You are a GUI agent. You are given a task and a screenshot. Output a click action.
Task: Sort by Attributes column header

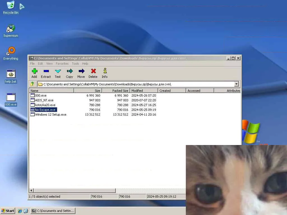click(x=227, y=90)
